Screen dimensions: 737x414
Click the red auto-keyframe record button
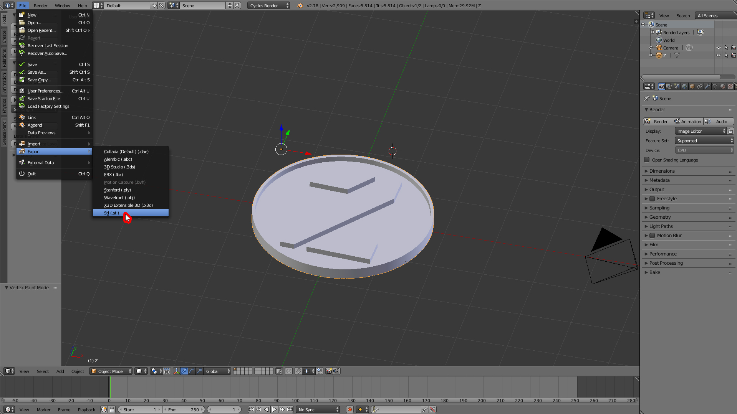coord(349,409)
